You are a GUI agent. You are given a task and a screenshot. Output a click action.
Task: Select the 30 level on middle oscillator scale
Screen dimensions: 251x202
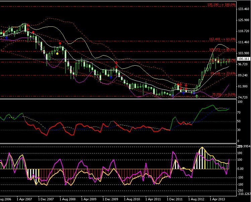(x=239, y=130)
